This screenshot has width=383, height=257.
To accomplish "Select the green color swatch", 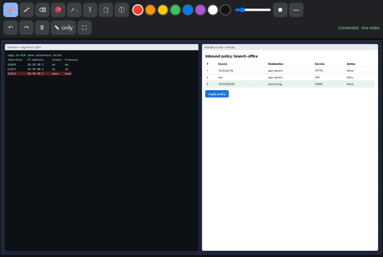I will coord(175,10).
